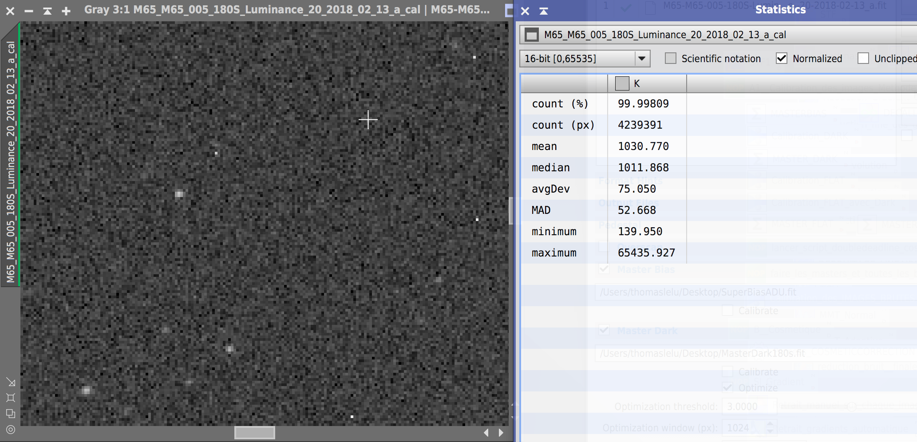
Task: Click the K channel gray swatch
Action: [622, 83]
